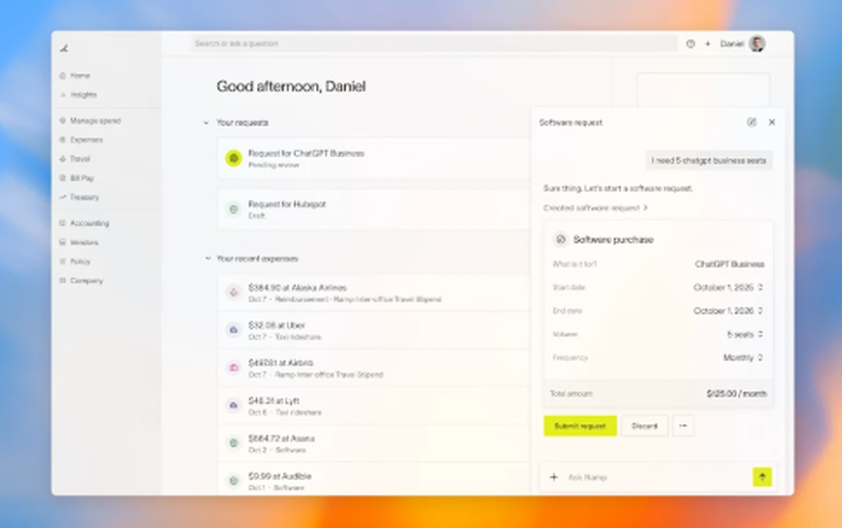Go to Manage spend
Image resolution: width=842 pixels, height=528 pixels.
tap(87, 120)
